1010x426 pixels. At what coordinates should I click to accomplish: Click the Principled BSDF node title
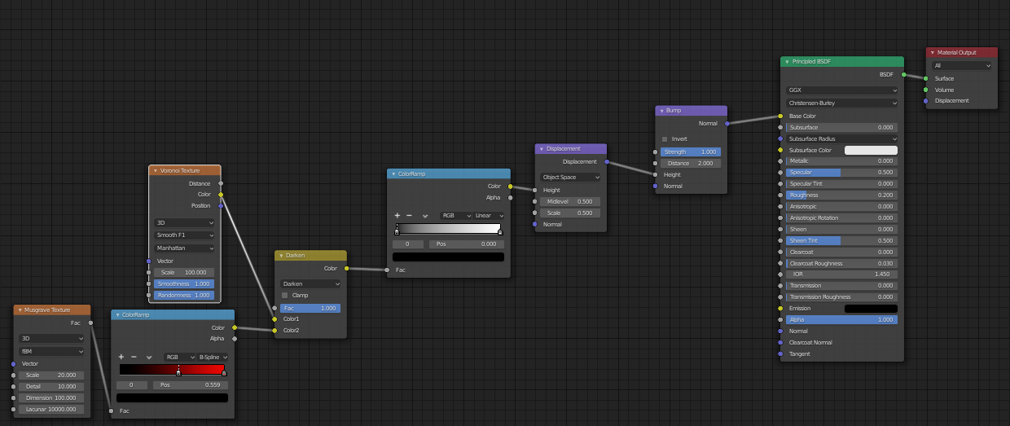pyautogui.click(x=812, y=61)
